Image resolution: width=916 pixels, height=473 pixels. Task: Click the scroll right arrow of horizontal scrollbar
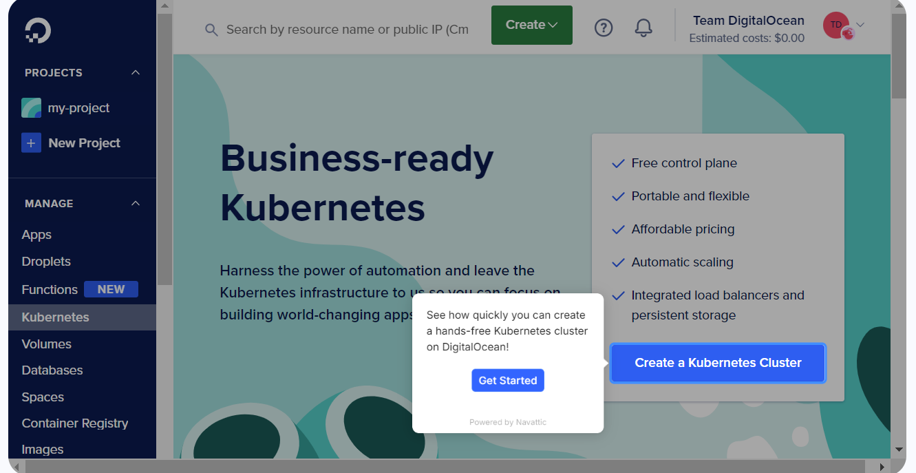[882, 467]
